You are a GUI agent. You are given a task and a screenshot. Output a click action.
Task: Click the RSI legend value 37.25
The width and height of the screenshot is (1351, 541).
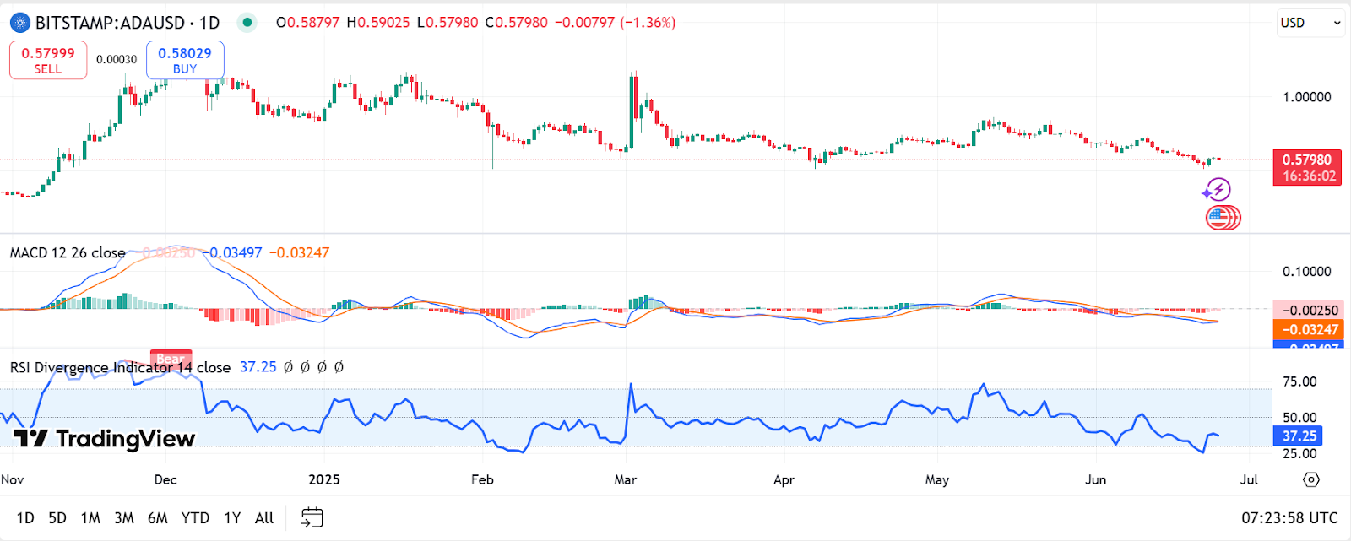[258, 367]
